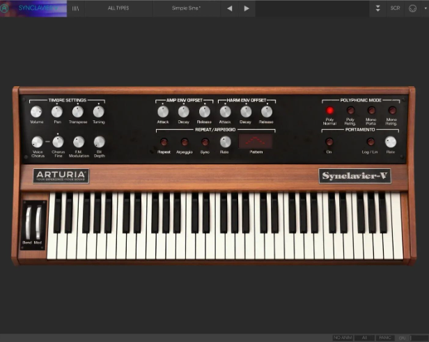Click the Volume knob
The image size is (429, 342).
click(36, 112)
